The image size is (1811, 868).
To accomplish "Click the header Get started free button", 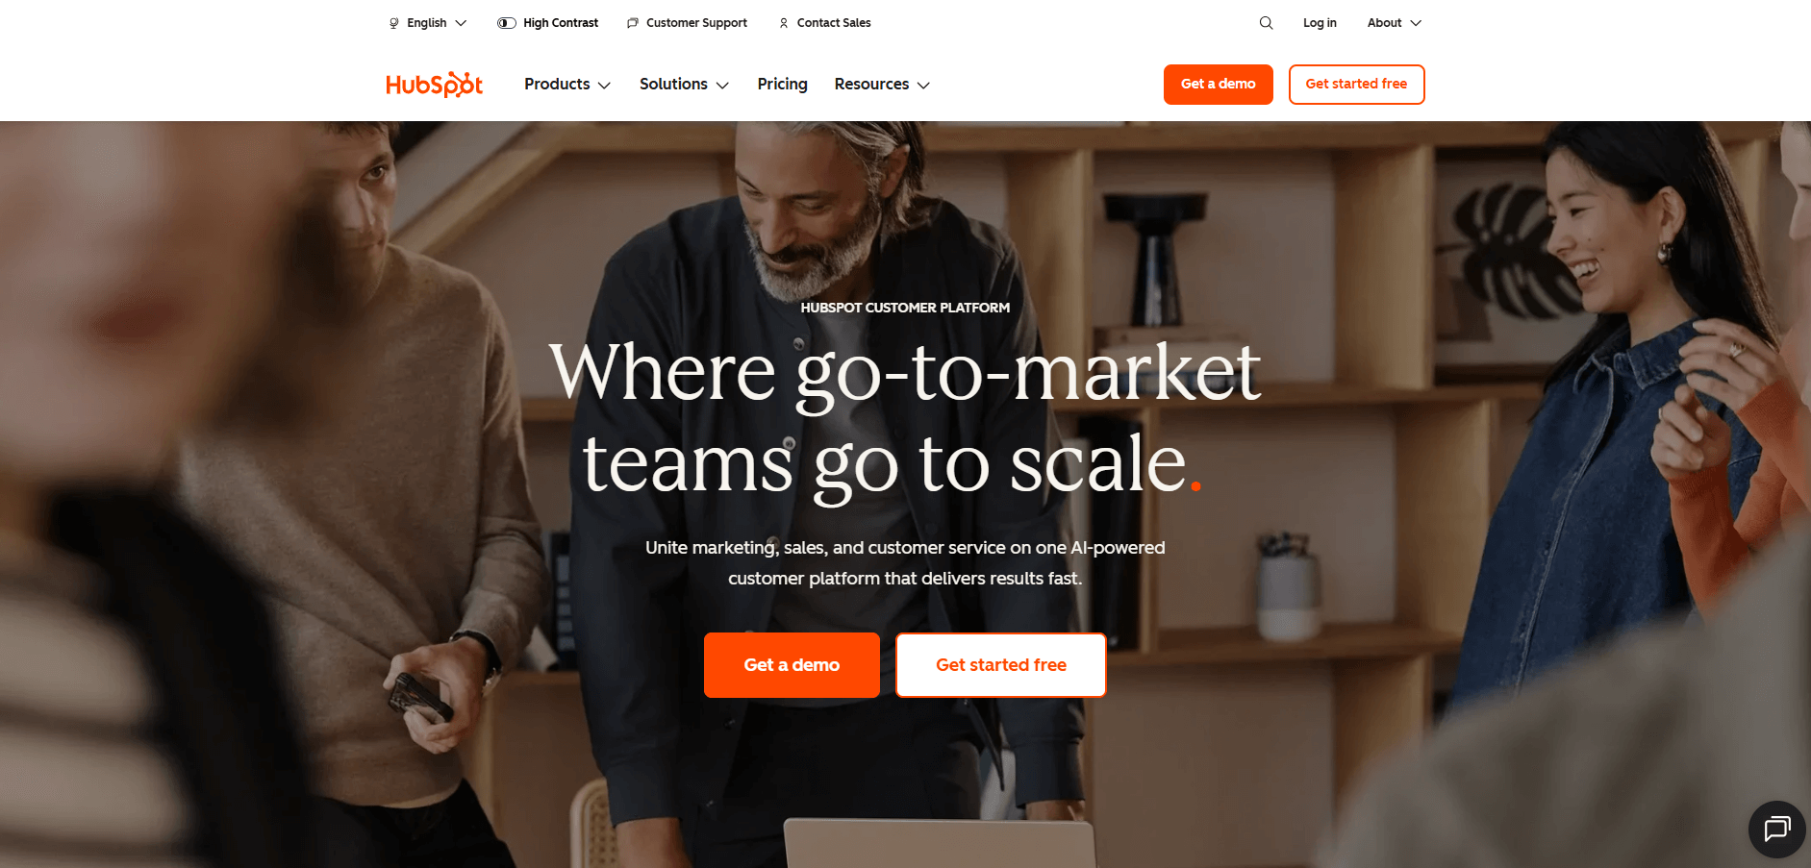I will click(1356, 85).
